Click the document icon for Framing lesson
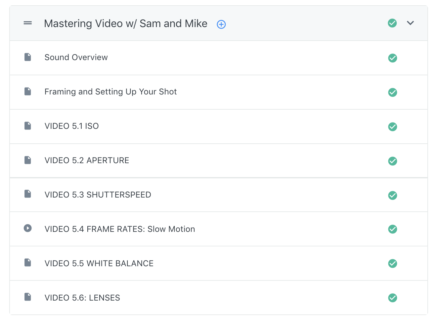The image size is (436, 325). 28,91
